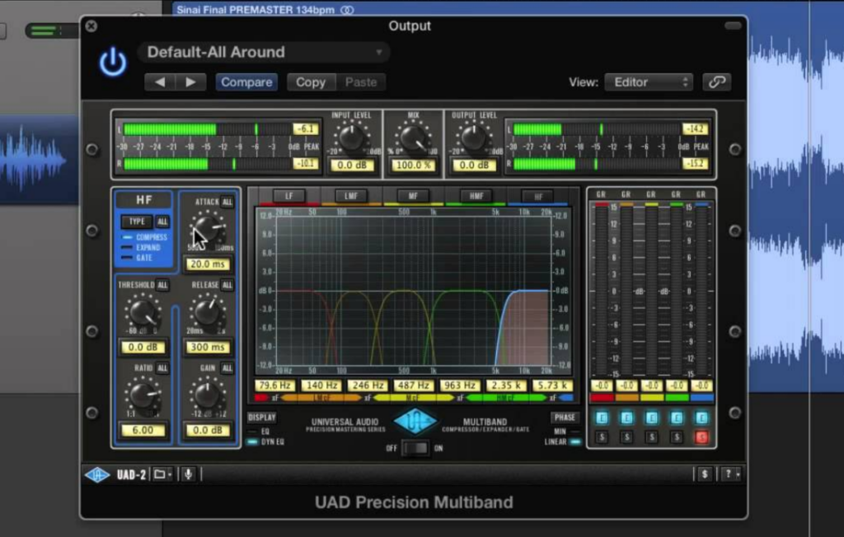Screen dimensions: 844x537
Task: Open the Default-All Around preset dropdown
Action: tap(263, 52)
